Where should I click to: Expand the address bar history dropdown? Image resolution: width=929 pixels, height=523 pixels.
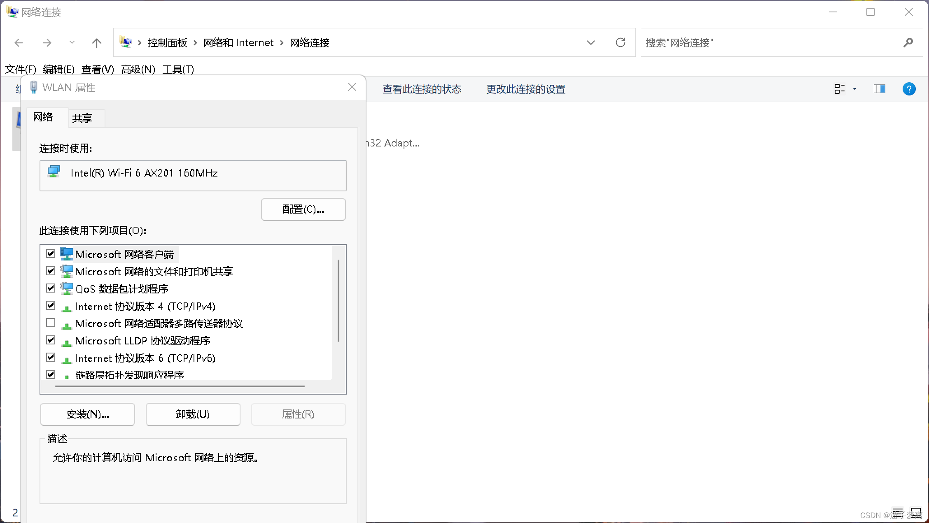click(x=591, y=43)
